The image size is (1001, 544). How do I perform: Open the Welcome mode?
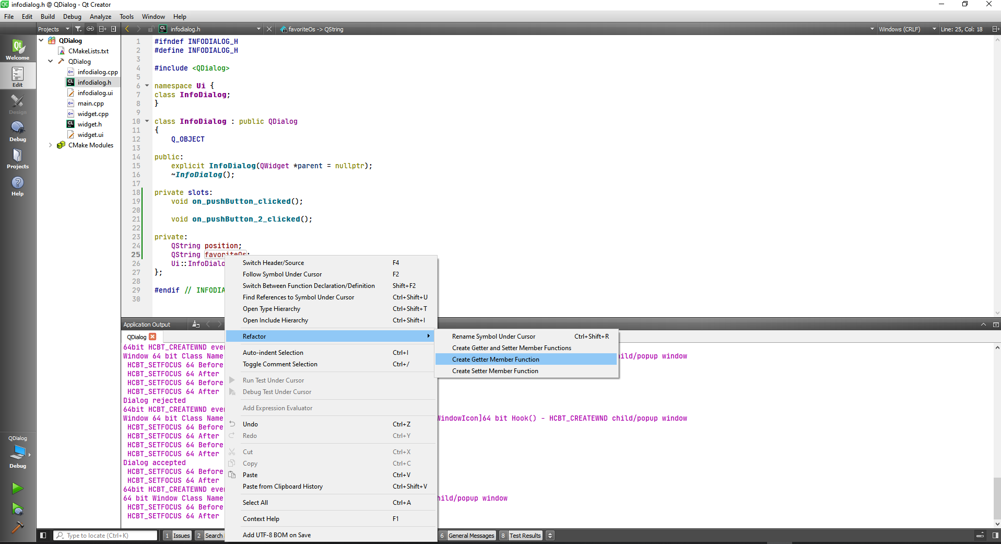pos(18,49)
